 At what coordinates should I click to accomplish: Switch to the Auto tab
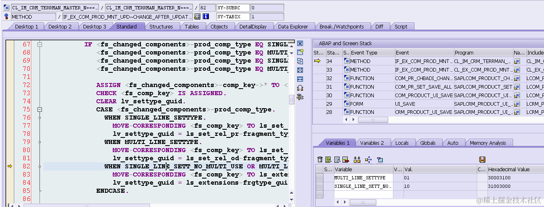[x=452, y=143]
